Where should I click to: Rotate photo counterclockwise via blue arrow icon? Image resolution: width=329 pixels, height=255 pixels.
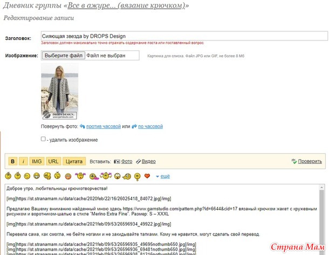pos(82,127)
